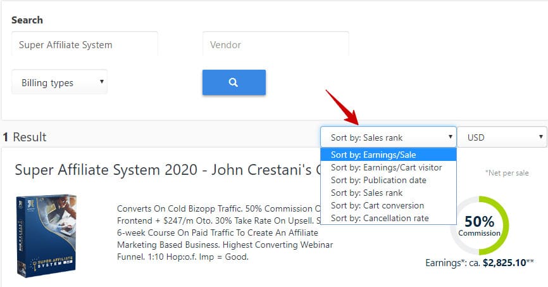This screenshot has height=287, width=548.
Task: Choose Sort by: Earnings/Sale option
Action: [x=389, y=155]
